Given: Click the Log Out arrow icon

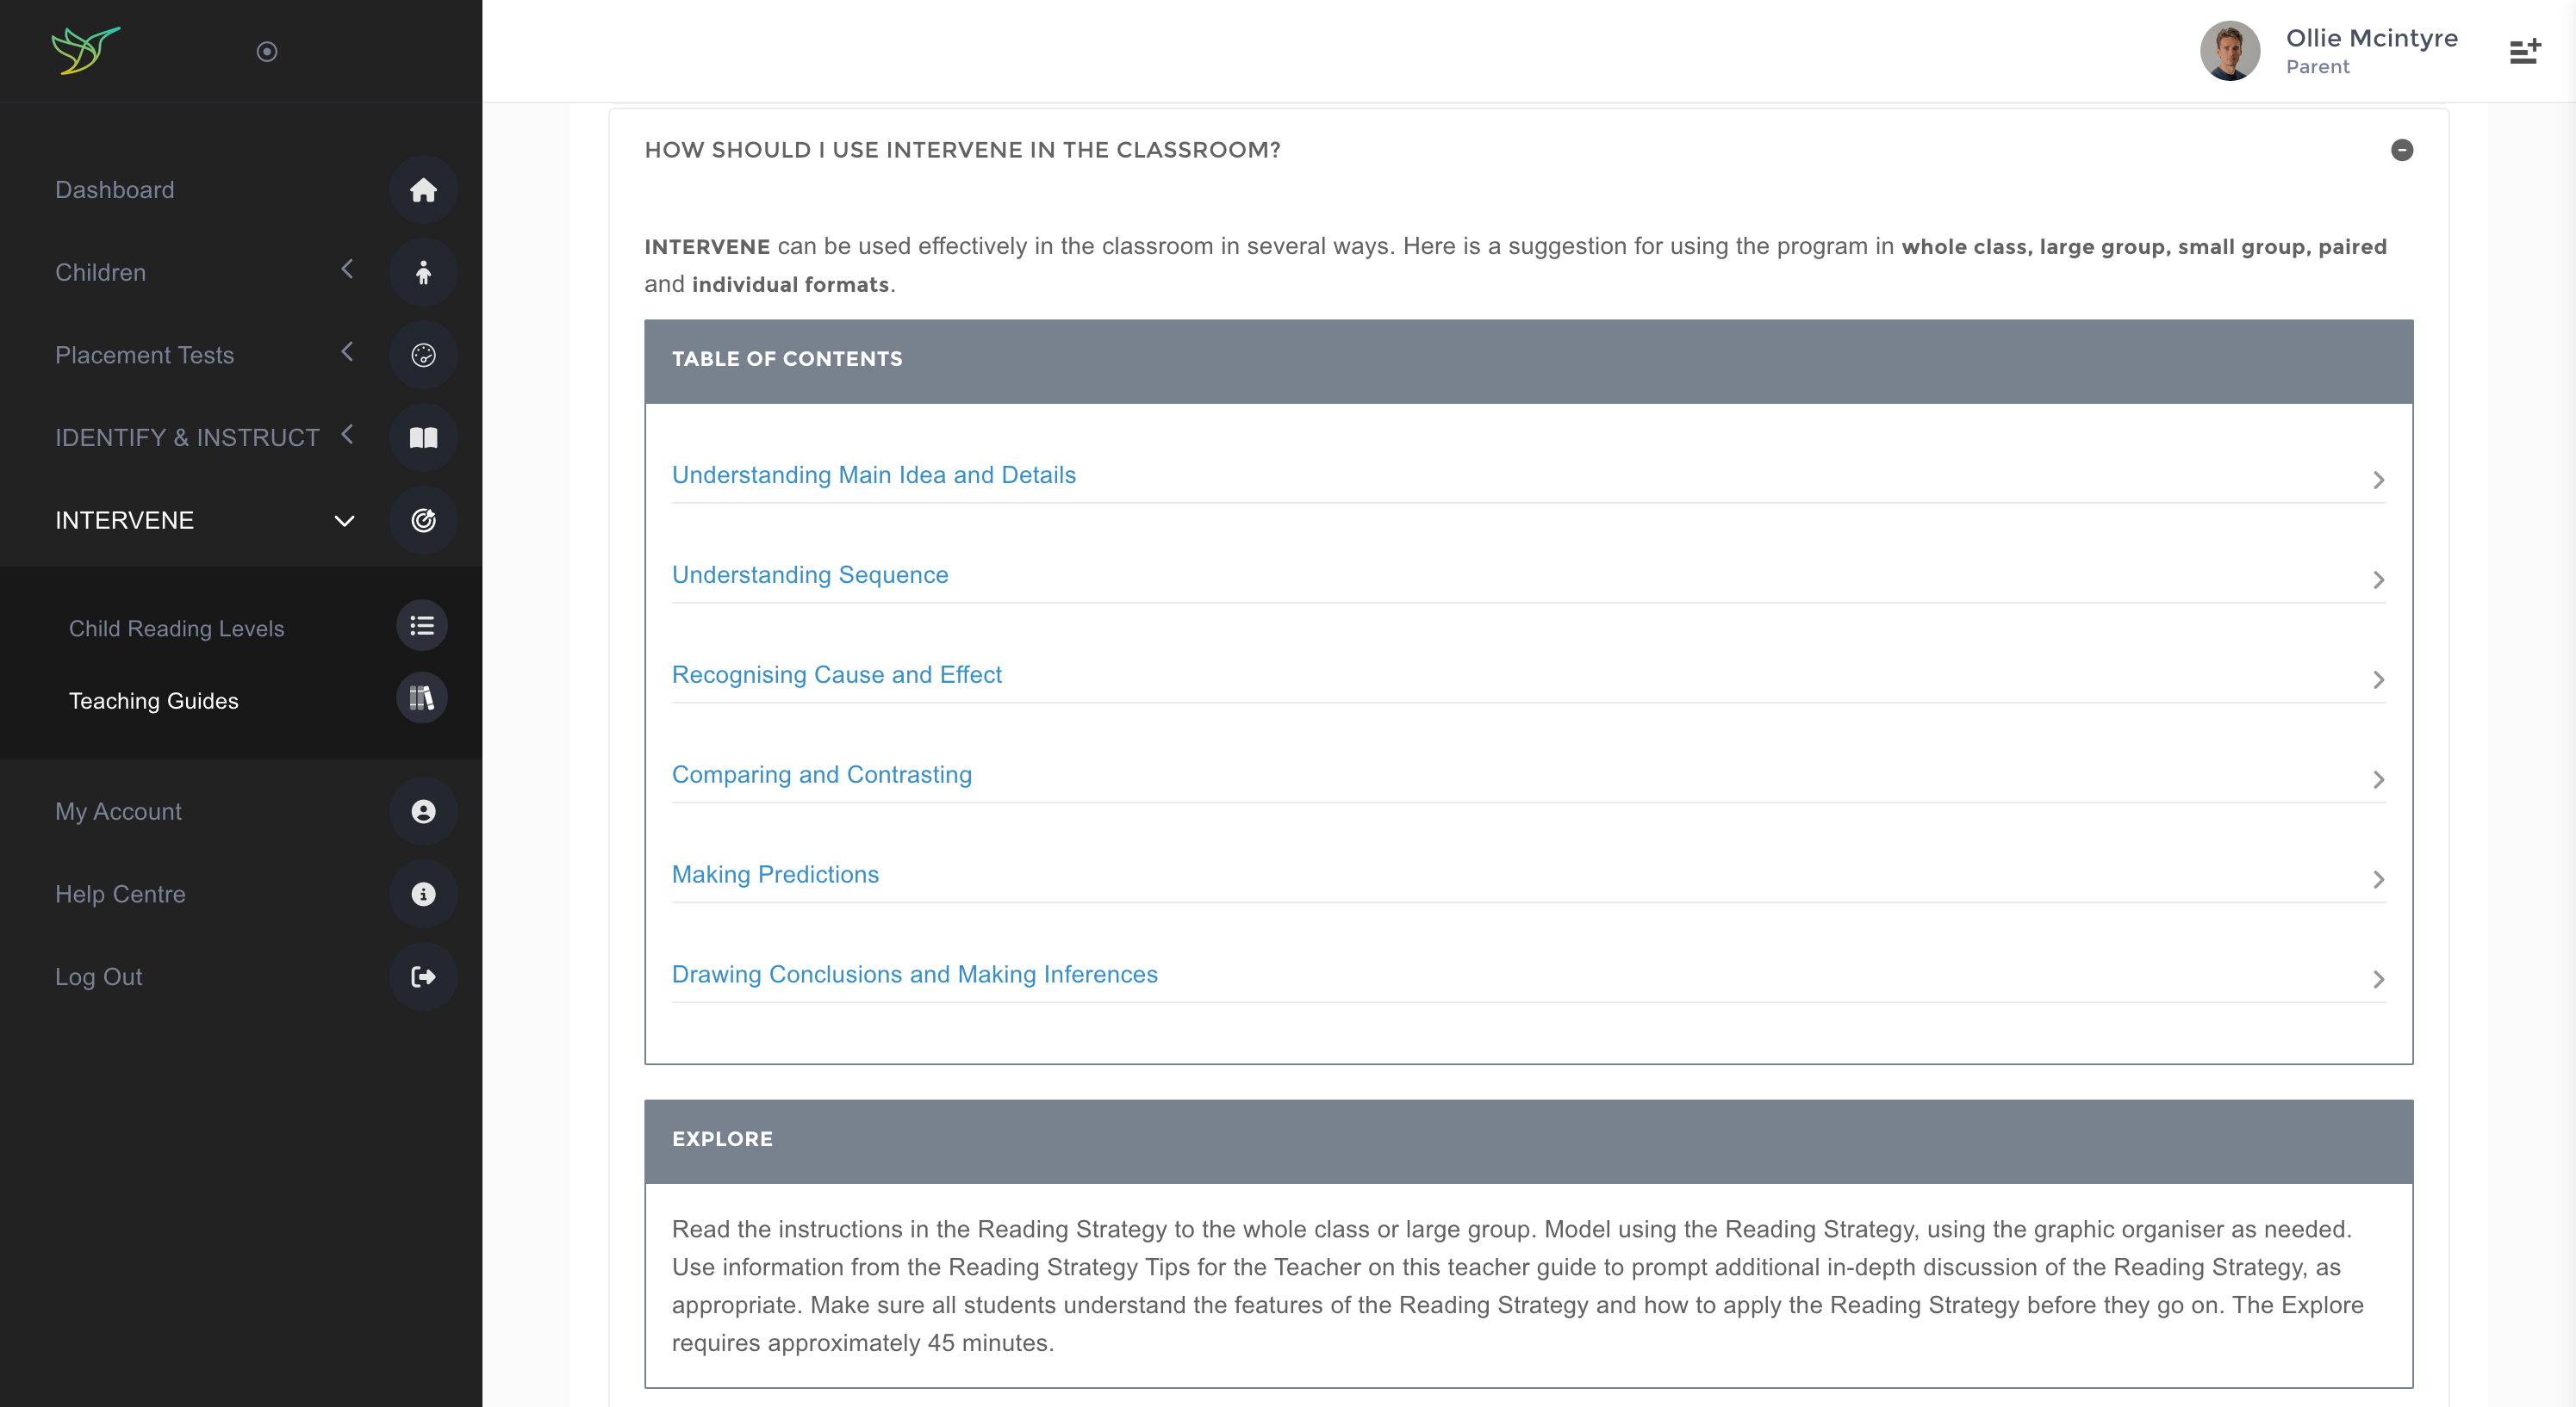Looking at the screenshot, I should 423,976.
